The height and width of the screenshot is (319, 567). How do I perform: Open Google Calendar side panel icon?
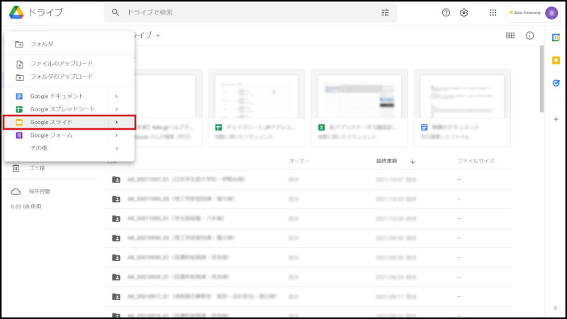click(x=556, y=38)
